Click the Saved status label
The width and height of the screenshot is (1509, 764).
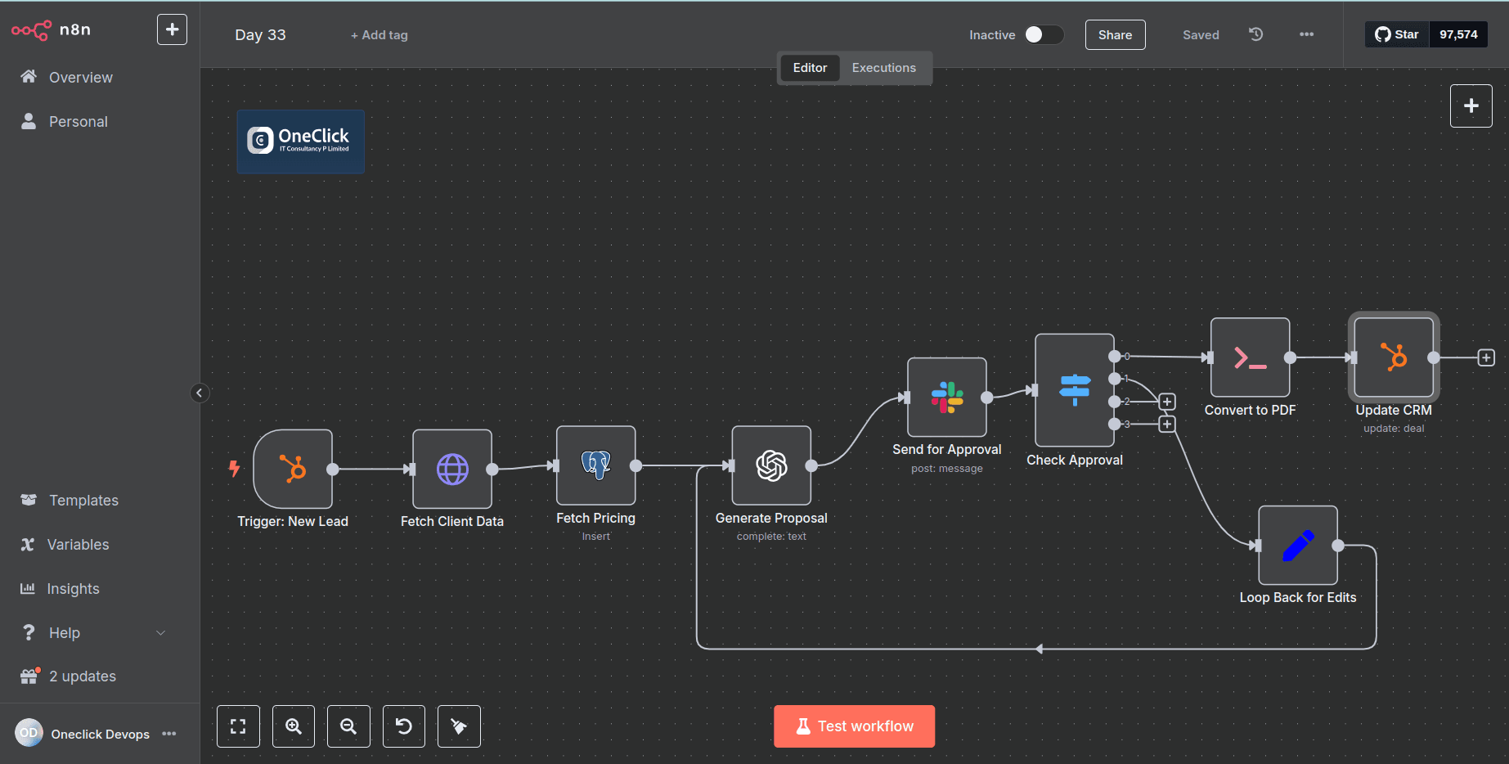[1201, 35]
